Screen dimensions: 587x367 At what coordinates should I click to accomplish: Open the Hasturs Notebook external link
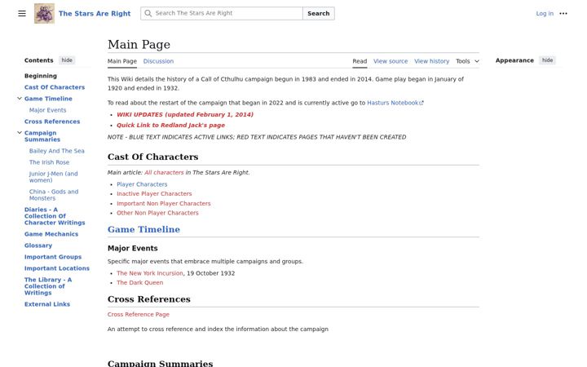point(395,103)
